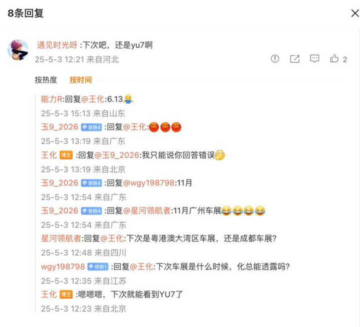Screen dimensions: 360x327
Task: Click the @wgy198798 mention link
Action: pos(149,183)
